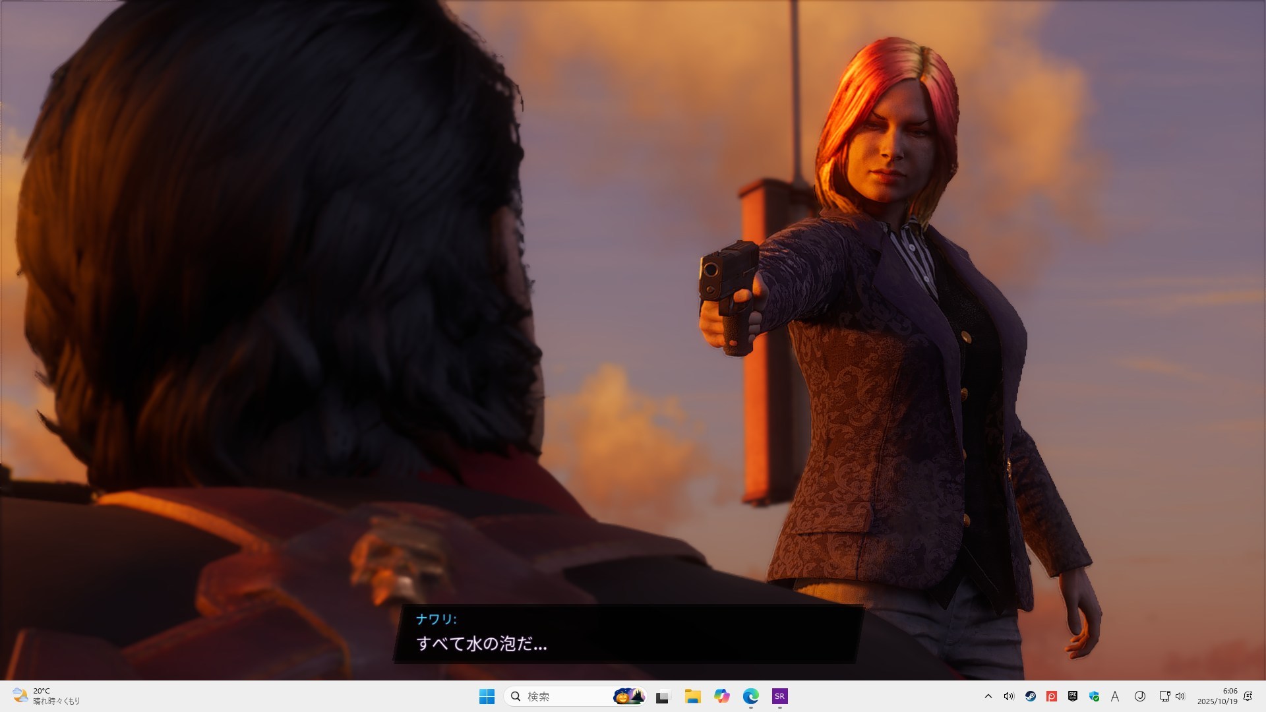This screenshot has height=712, width=1266.
Task: Open the Windows Start menu
Action: [x=487, y=696]
